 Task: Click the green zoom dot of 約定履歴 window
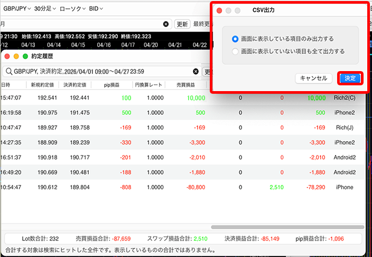[x=25, y=56]
